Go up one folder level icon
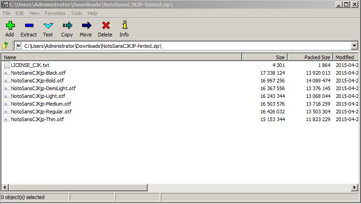 click(5, 46)
